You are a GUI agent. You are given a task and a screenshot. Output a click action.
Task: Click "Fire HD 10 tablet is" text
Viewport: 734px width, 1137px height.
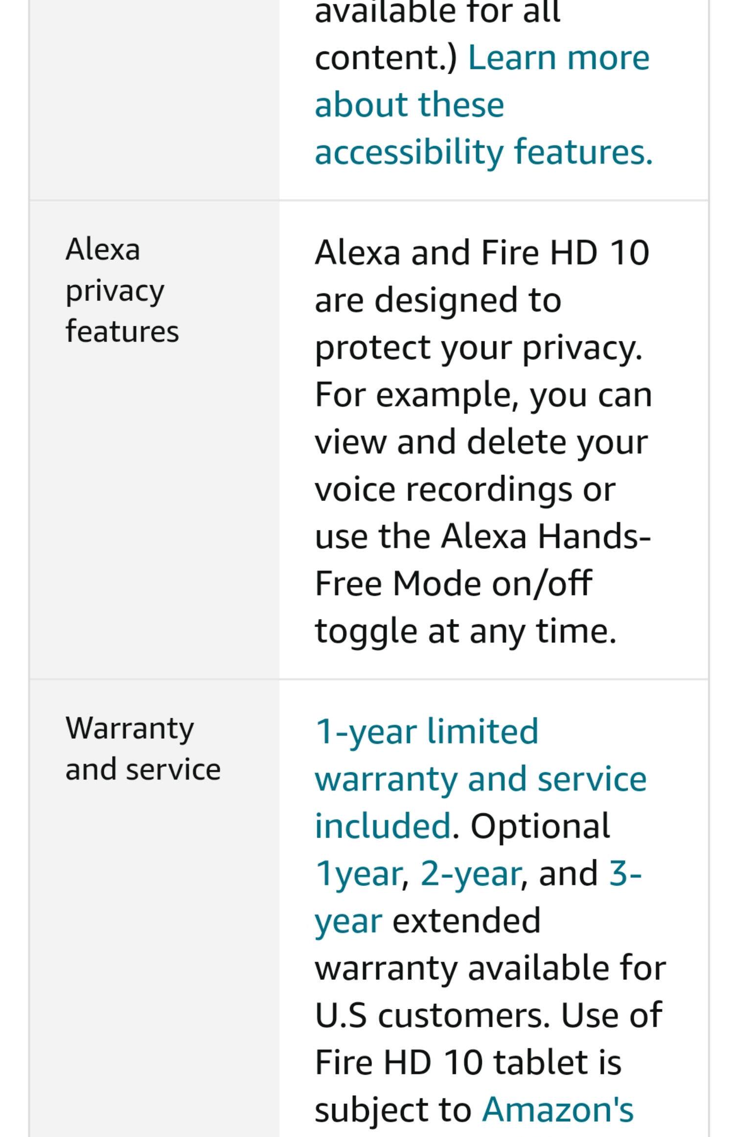point(468,1063)
